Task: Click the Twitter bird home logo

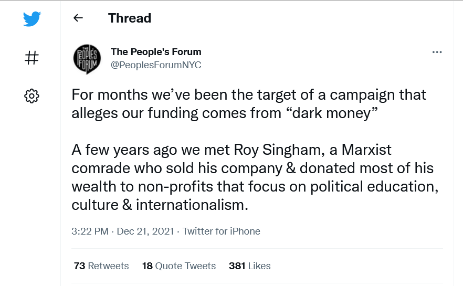Action: 31,19
